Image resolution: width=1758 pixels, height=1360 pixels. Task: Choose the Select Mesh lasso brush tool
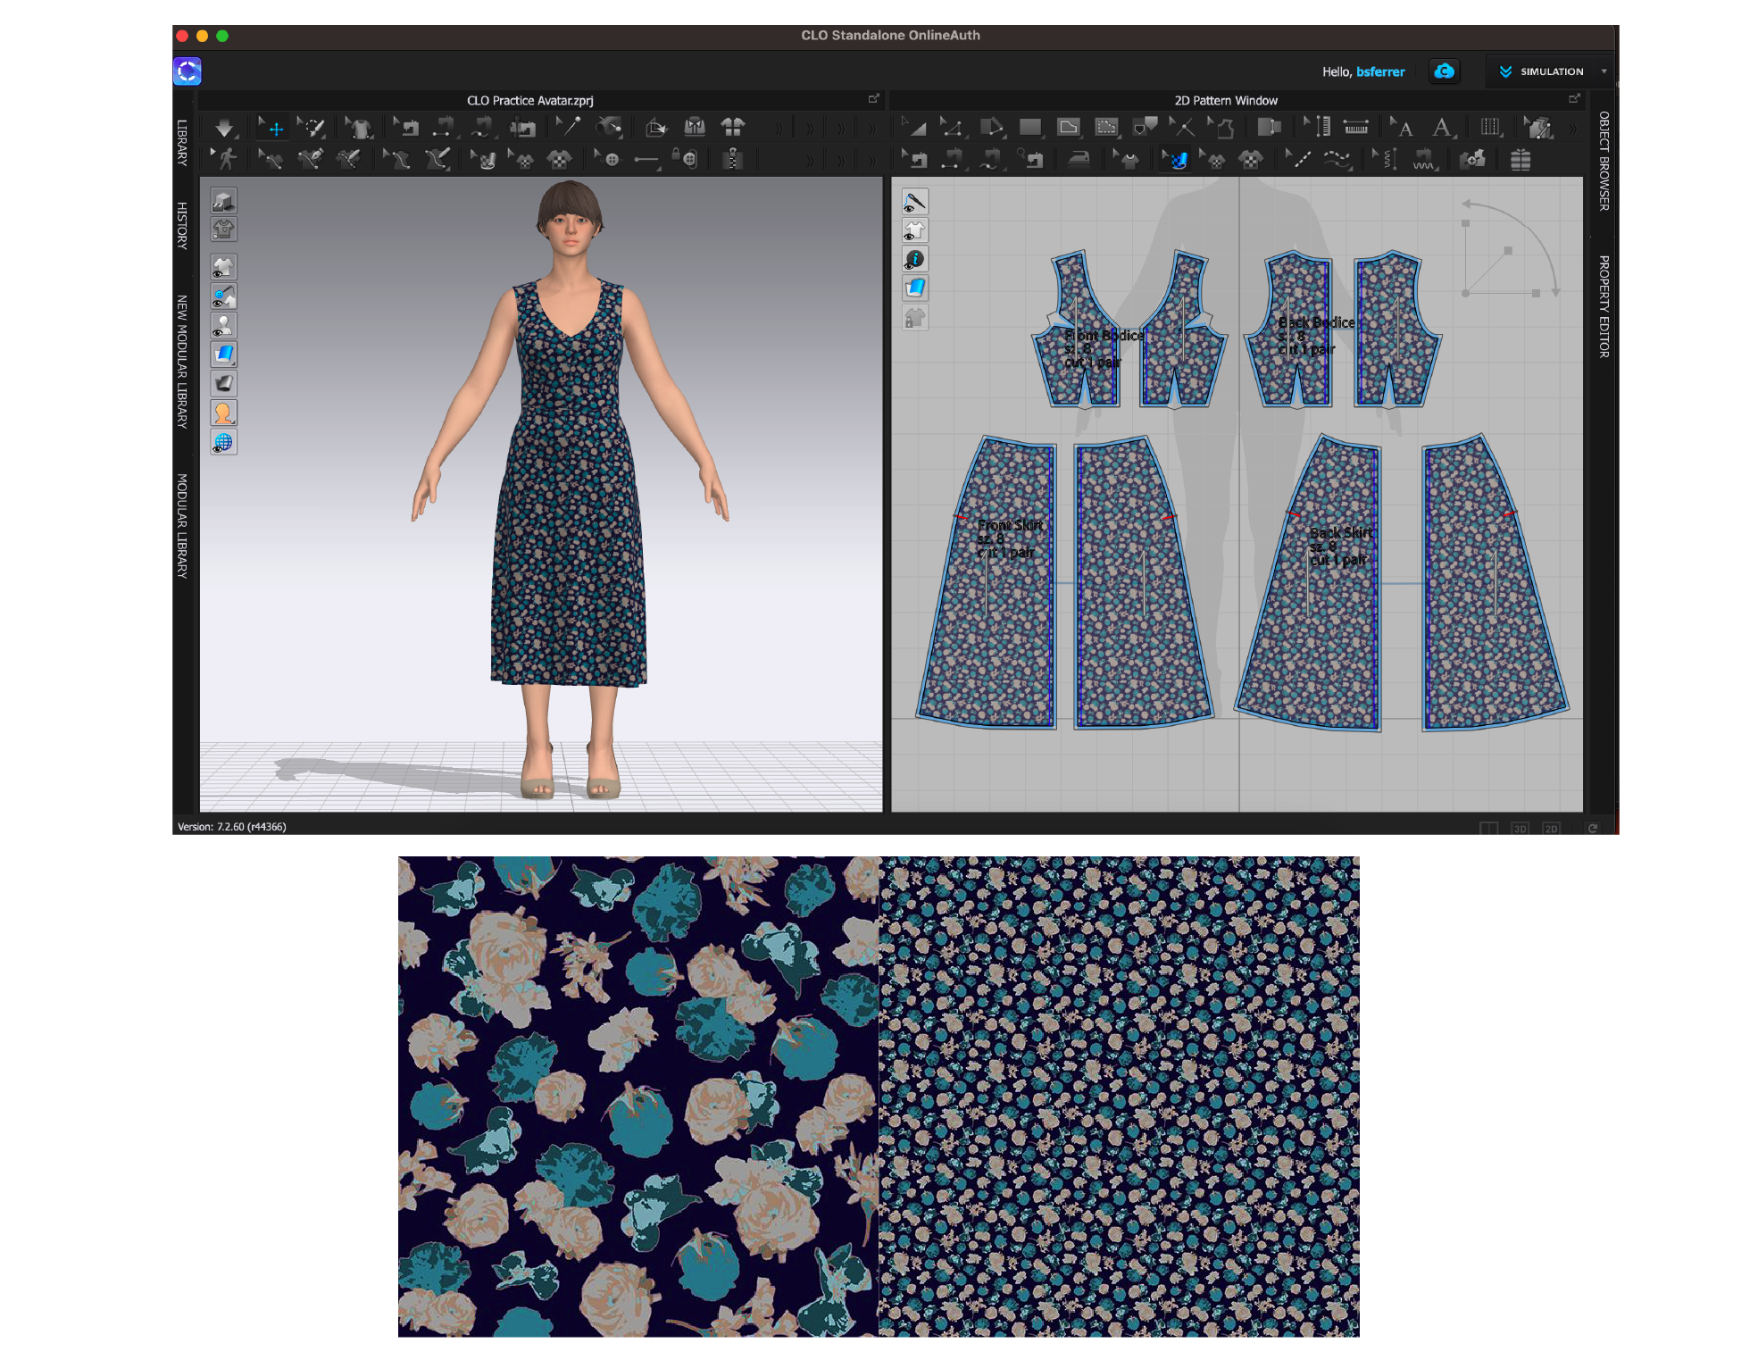[312, 129]
